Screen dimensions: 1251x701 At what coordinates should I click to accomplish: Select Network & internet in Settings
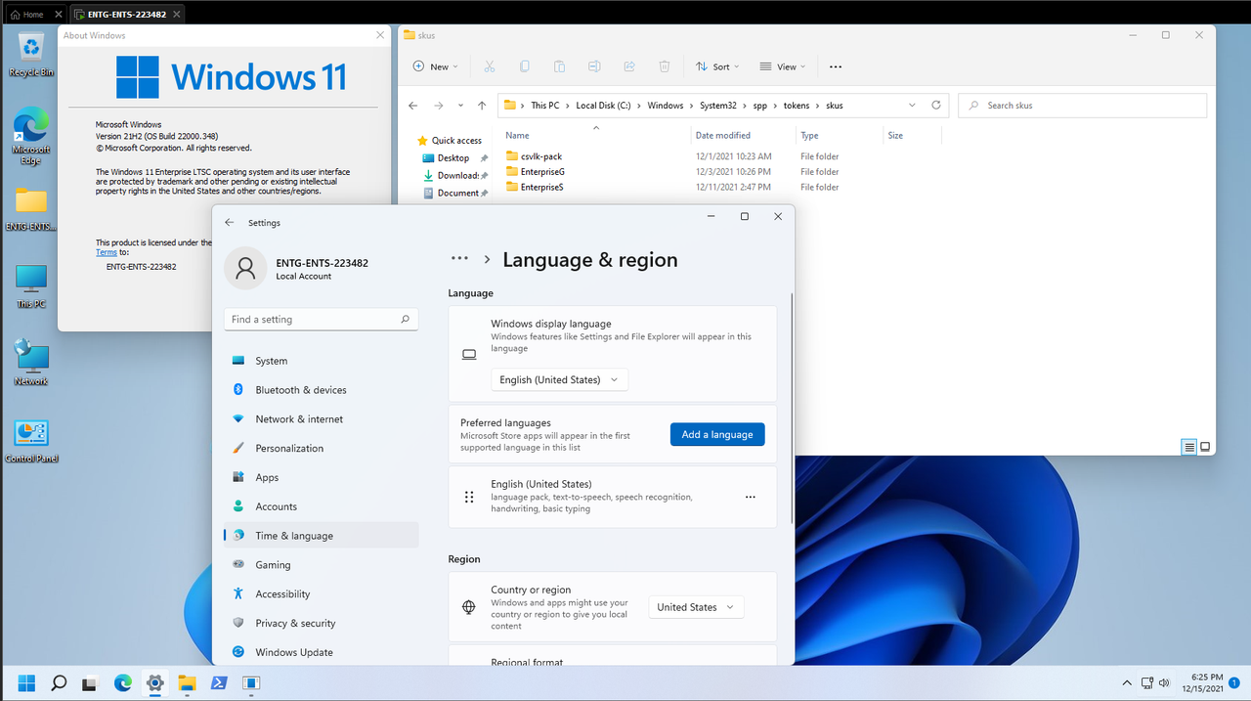coord(322,418)
